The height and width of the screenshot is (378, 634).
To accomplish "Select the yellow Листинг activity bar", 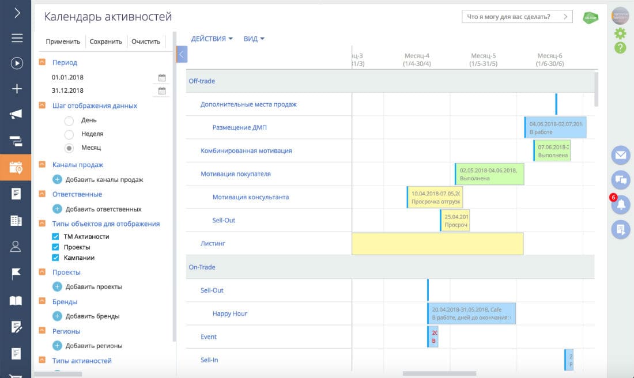I will click(437, 244).
